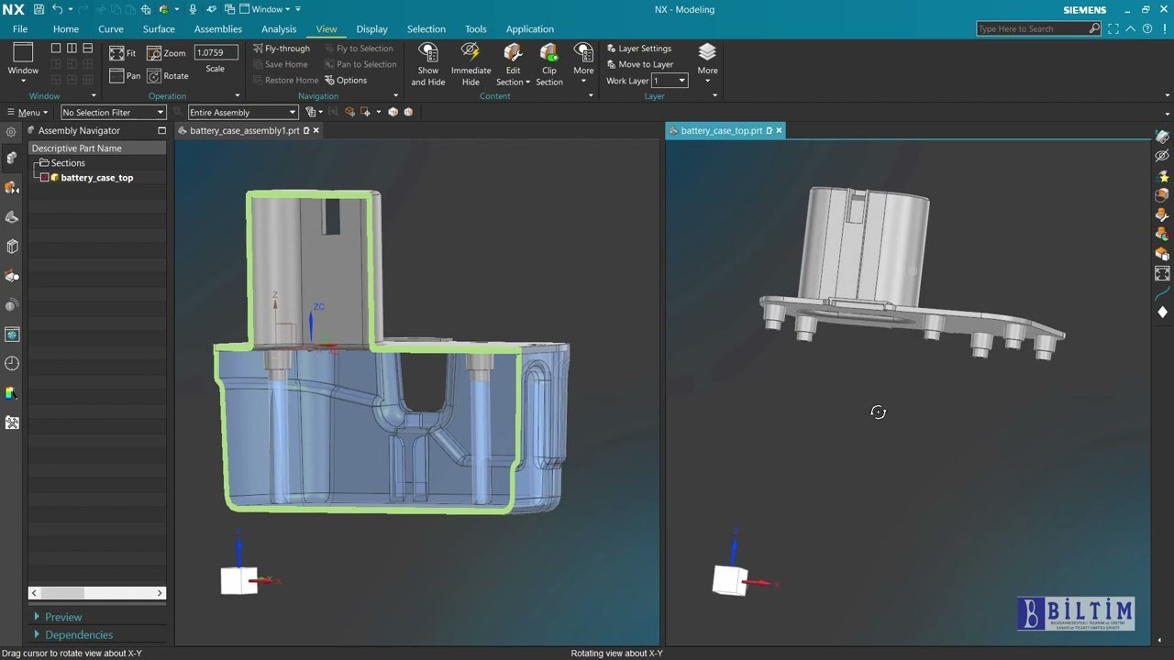The image size is (1174, 660).
Task: Click Move to Layer
Action: pos(640,64)
